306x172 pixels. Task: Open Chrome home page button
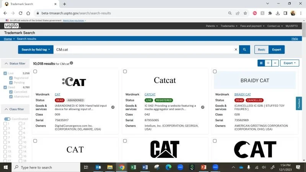(x=28, y=13)
